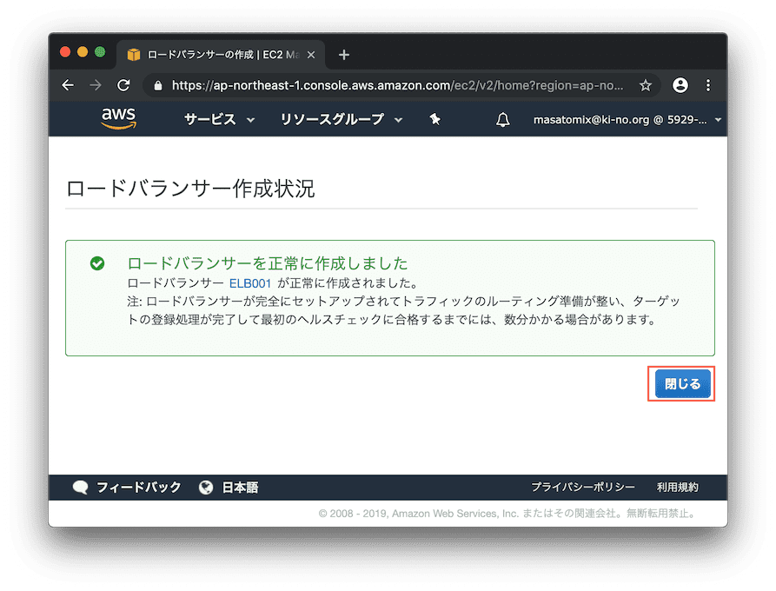Click the ロードバランサー作成状況 heading
This screenshot has height=591, width=776.
pyautogui.click(x=190, y=189)
